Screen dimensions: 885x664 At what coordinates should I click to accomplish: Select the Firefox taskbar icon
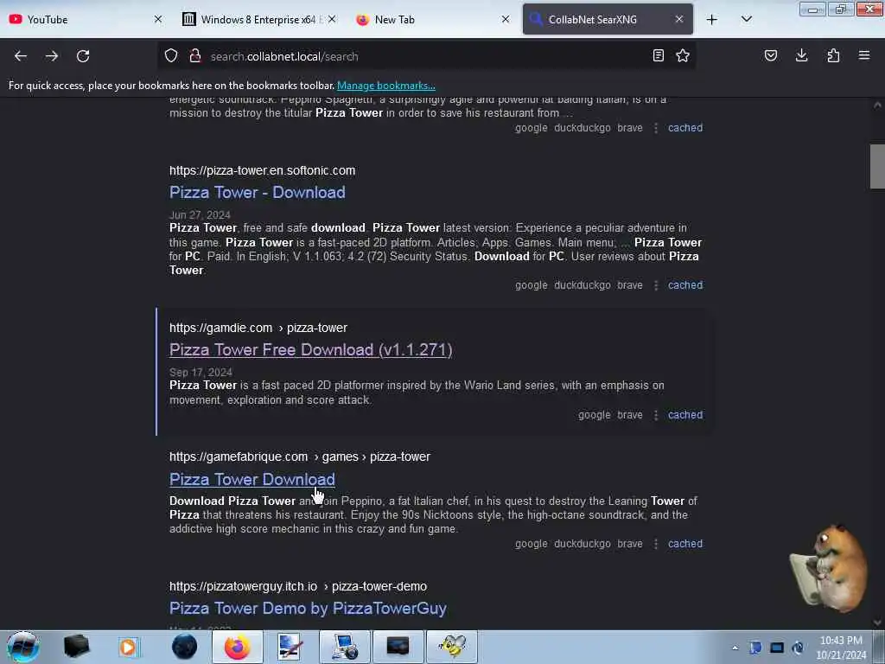(238, 647)
